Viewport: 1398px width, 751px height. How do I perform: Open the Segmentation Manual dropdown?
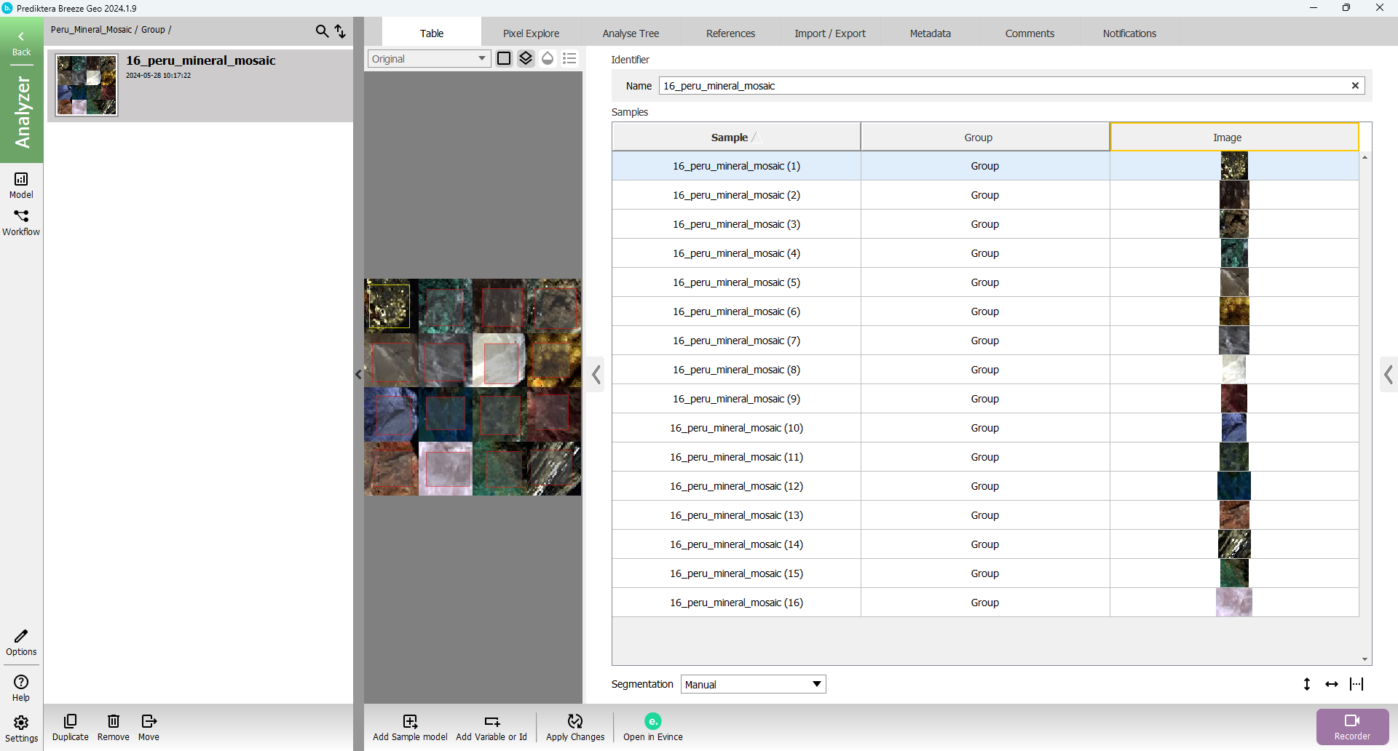tap(753, 684)
